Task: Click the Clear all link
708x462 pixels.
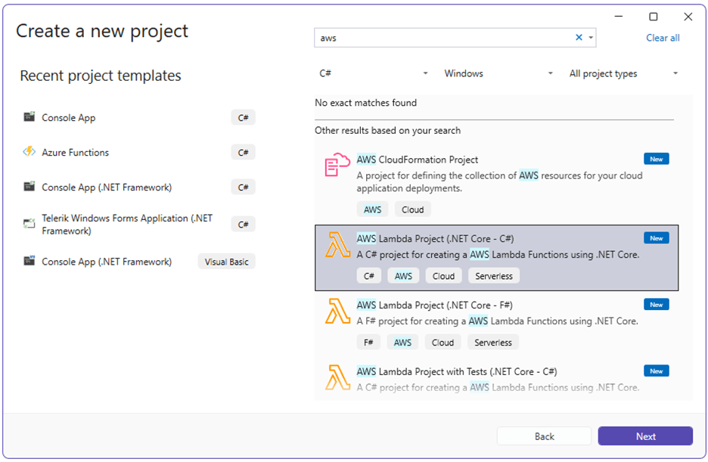Action: (662, 37)
